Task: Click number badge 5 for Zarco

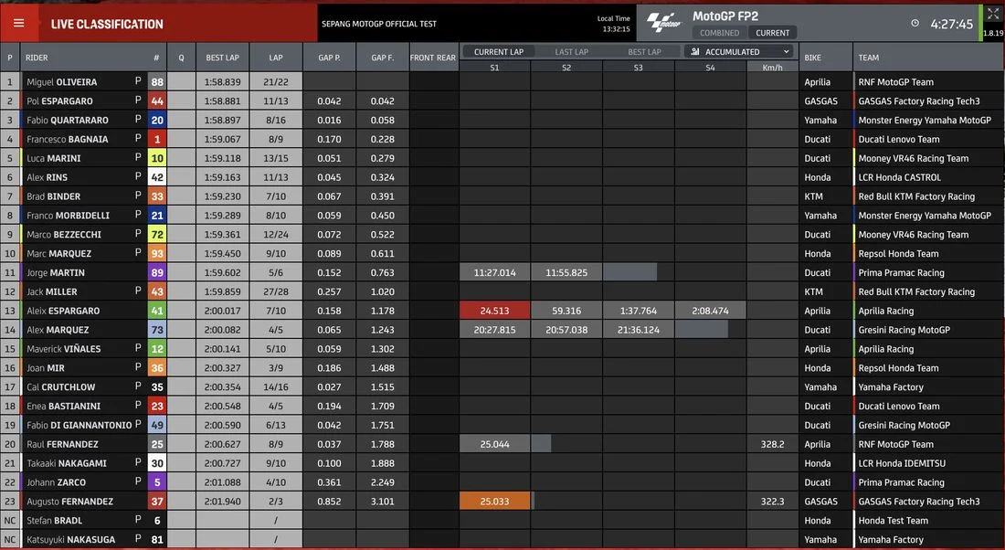Action: 157,482
